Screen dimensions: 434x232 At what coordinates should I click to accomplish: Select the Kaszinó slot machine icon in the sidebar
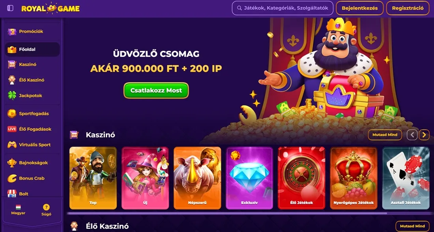click(12, 64)
